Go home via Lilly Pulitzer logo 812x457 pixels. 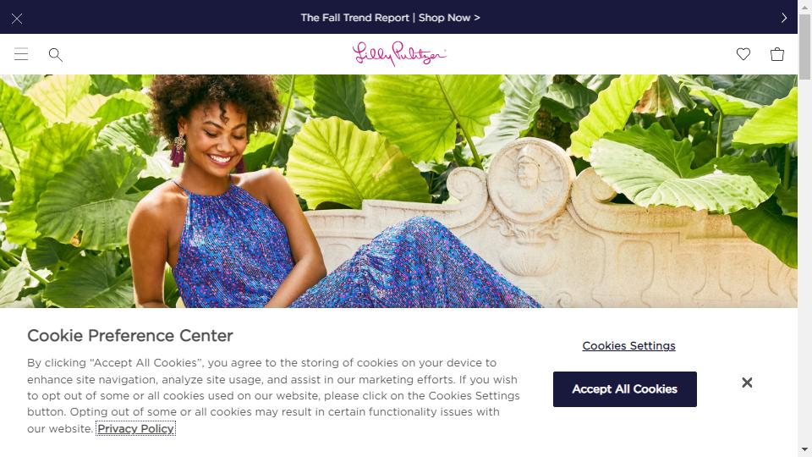point(398,54)
